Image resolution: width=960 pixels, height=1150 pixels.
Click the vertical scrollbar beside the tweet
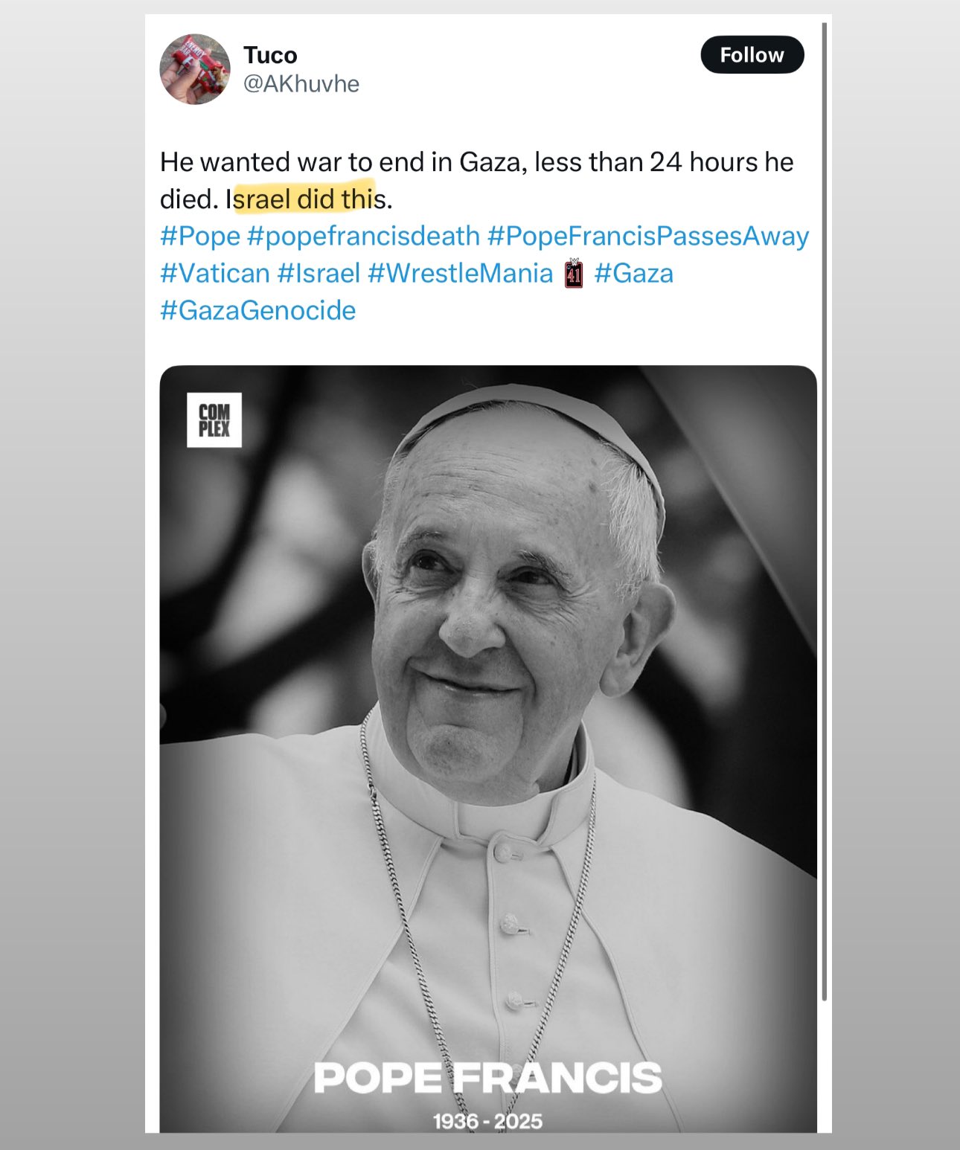pyautogui.click(x=825, y=512)
